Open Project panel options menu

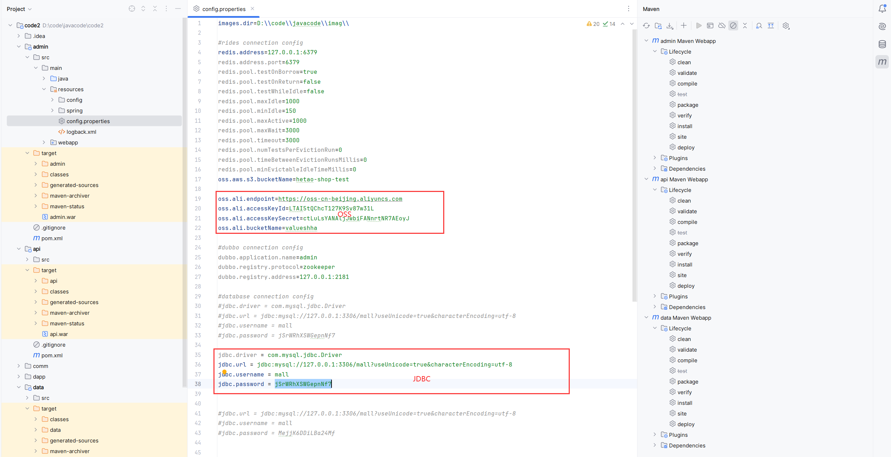click(x=166, y=9)
